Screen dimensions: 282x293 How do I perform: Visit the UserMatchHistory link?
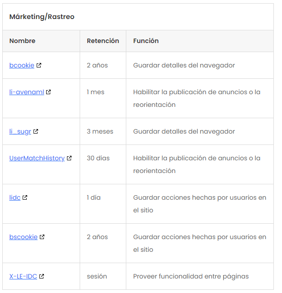coord(37,158)
